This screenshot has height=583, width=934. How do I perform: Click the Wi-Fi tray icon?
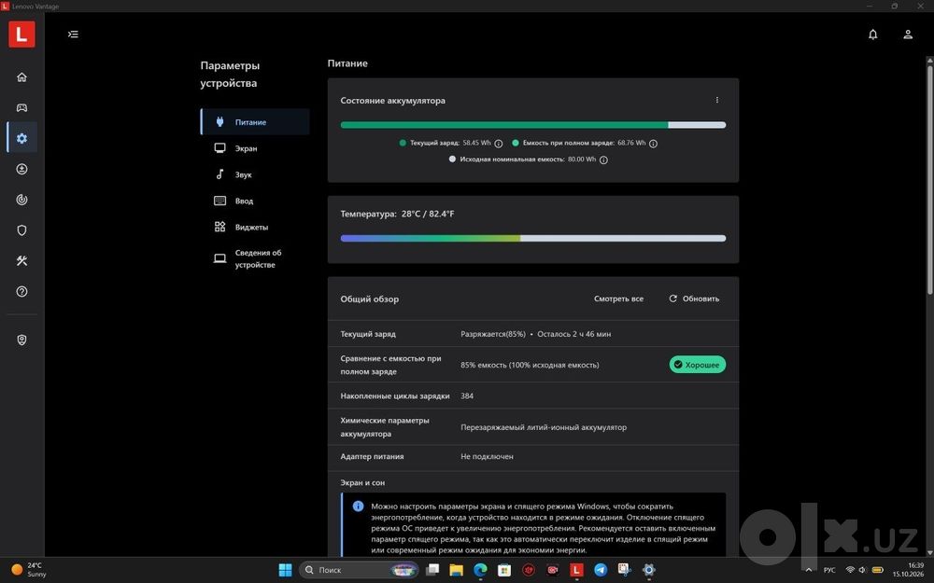click(850, 570)
